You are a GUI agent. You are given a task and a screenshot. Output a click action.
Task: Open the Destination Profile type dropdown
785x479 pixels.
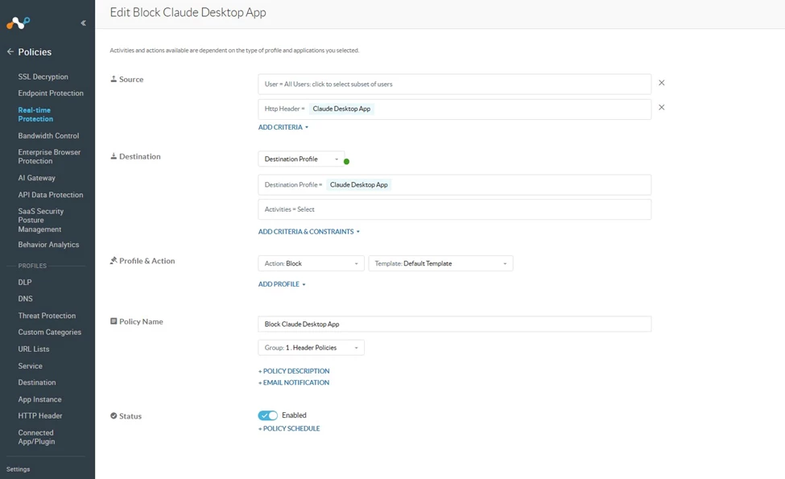click(x=301, y=159)
